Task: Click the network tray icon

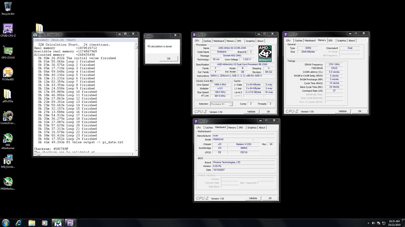Action: (384, 223)
